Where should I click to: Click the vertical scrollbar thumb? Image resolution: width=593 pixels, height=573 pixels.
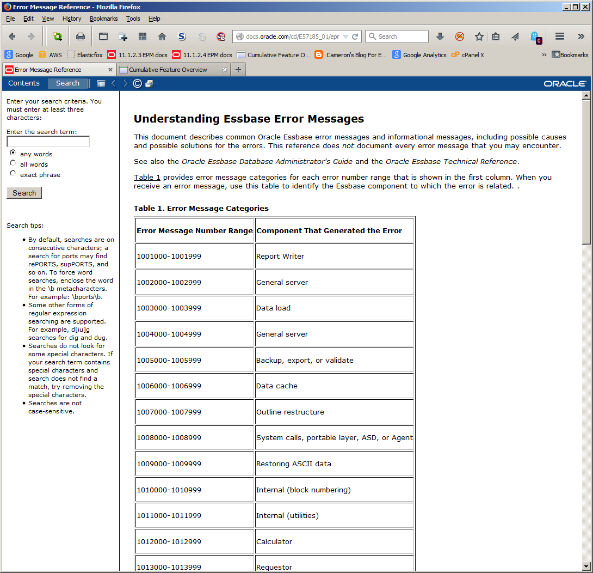click(586, 172)
